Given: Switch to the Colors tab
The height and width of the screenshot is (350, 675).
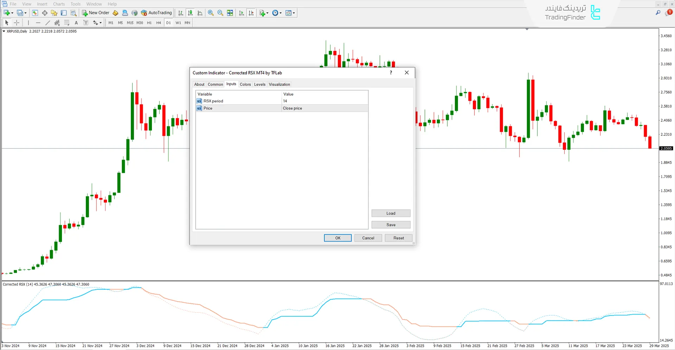Looking at the screenshot, I should click(245, 84).
